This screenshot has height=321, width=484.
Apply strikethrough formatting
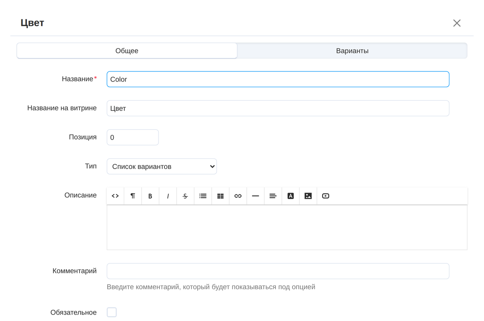[x=185, y=196]
